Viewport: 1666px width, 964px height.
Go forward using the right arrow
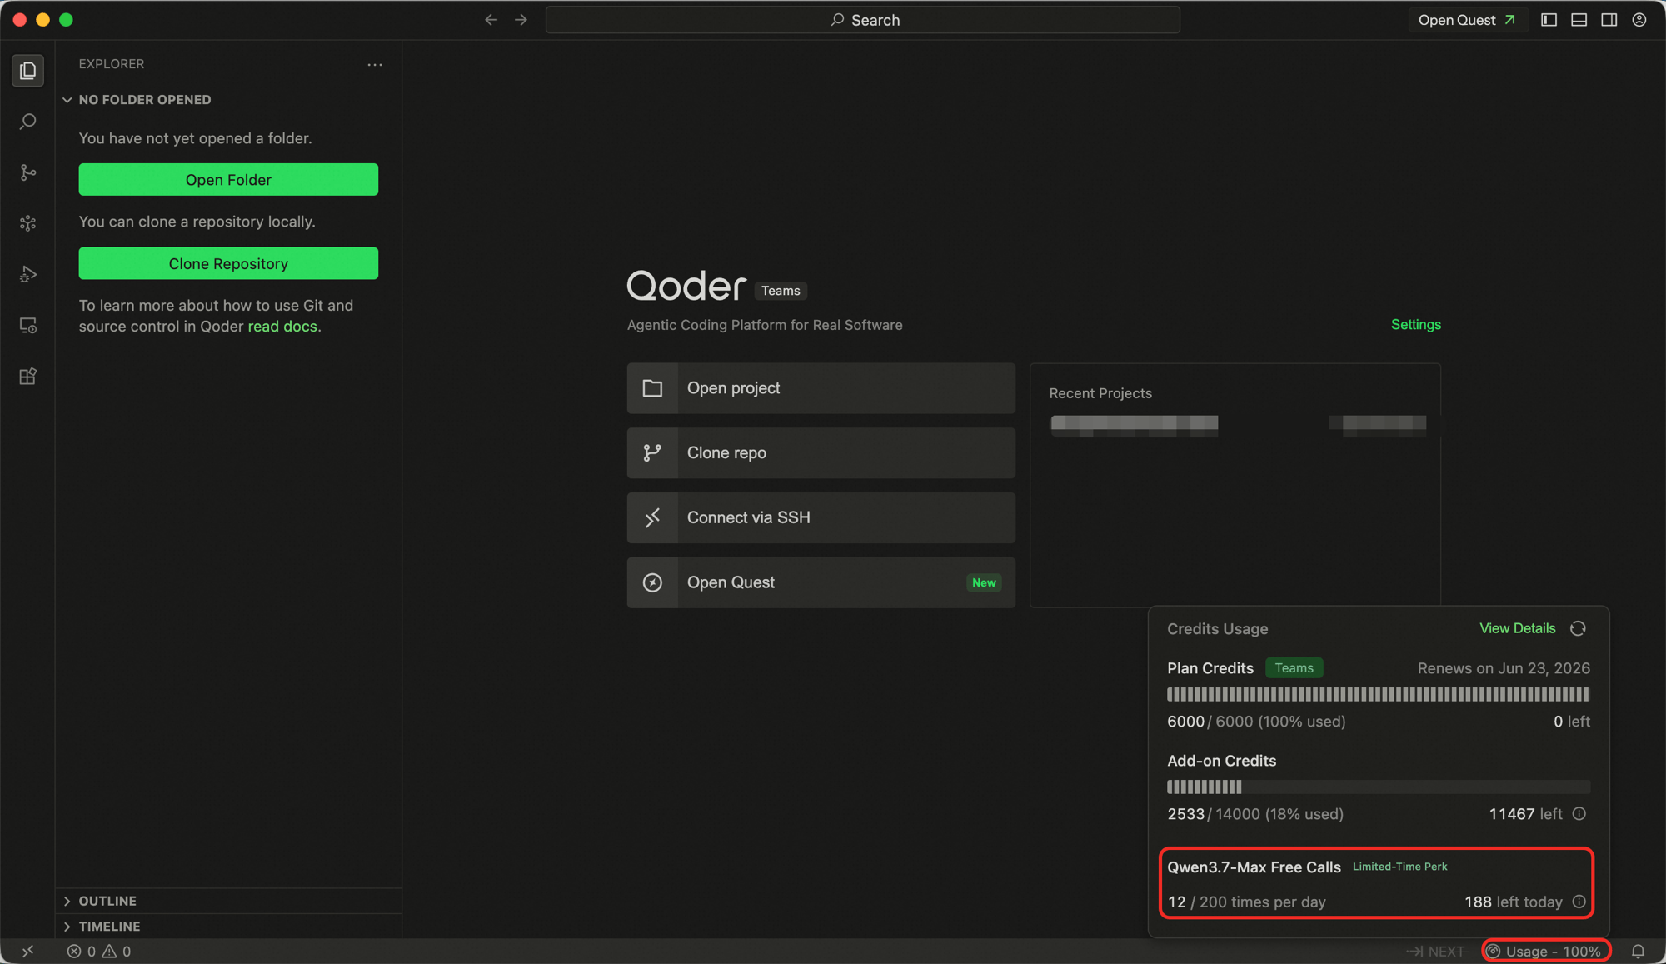[x=521, y=20]
